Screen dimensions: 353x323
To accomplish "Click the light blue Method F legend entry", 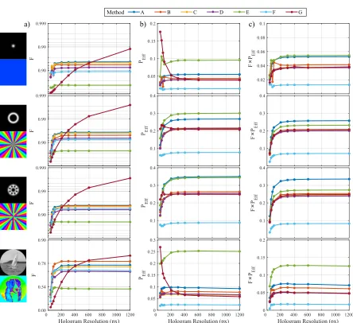I will tap(268, 12).
